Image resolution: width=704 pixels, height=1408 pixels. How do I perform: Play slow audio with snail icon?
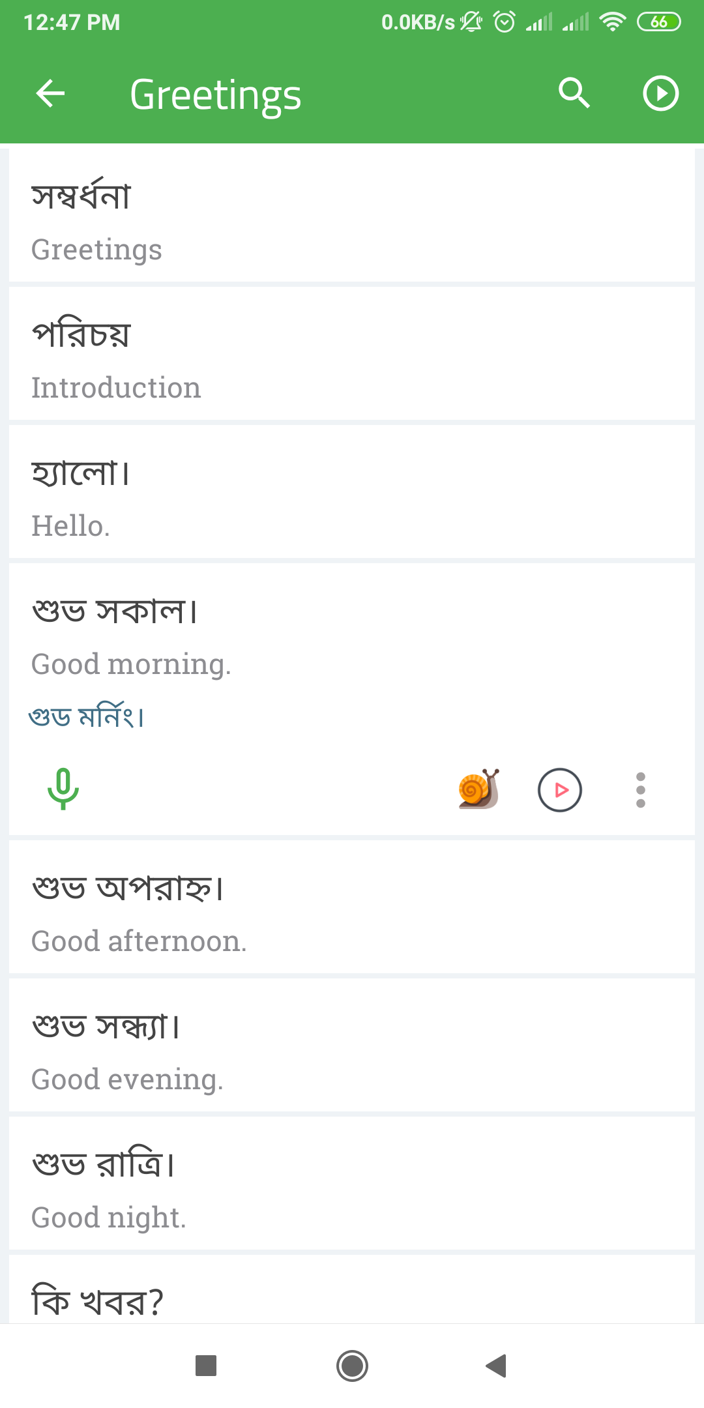pyautogui.click(x=478, y=789)
